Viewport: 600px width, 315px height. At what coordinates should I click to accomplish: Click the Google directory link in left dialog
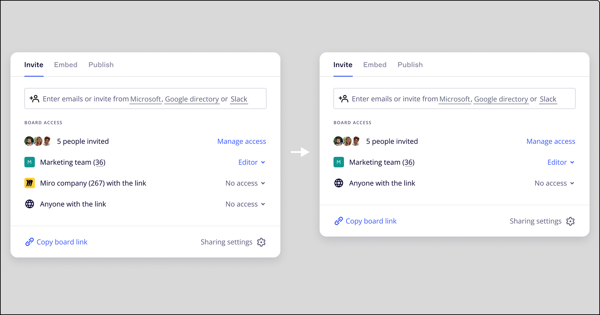click(x=192, y=99)
